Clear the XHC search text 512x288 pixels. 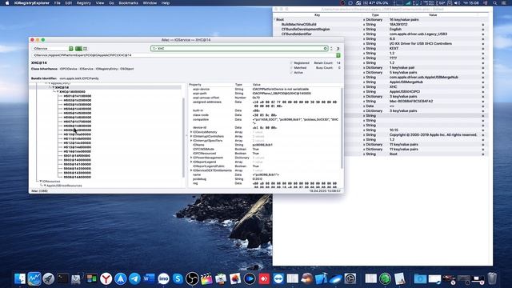326,48
